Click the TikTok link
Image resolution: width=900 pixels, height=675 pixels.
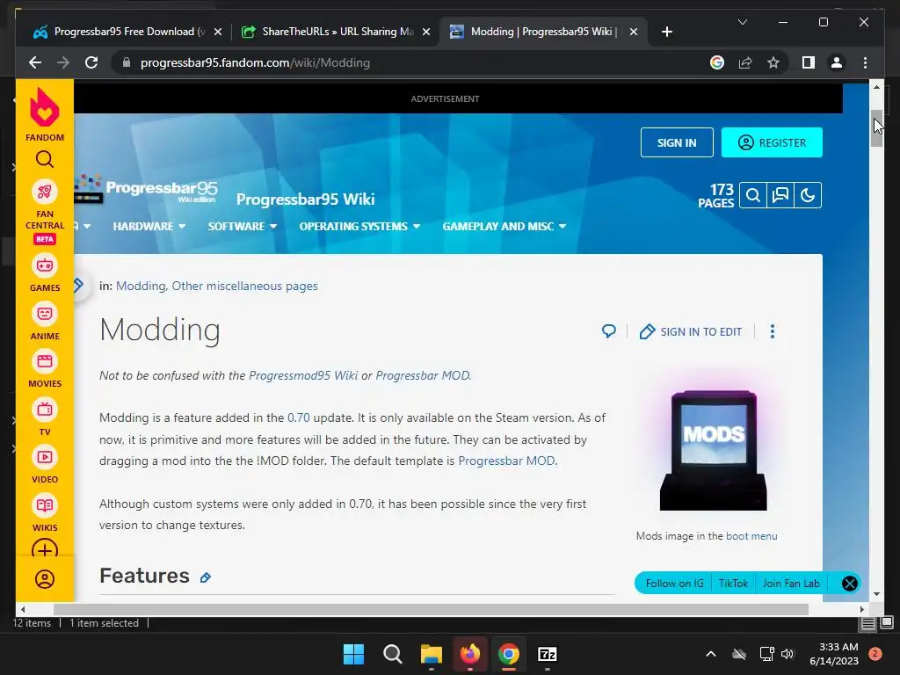coord(733,584)
